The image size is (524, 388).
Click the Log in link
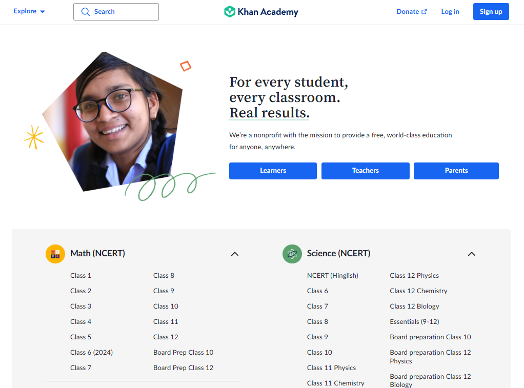click(450, 12)
